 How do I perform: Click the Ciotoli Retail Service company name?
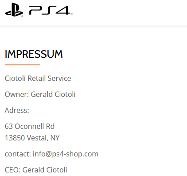pos(38,78)
